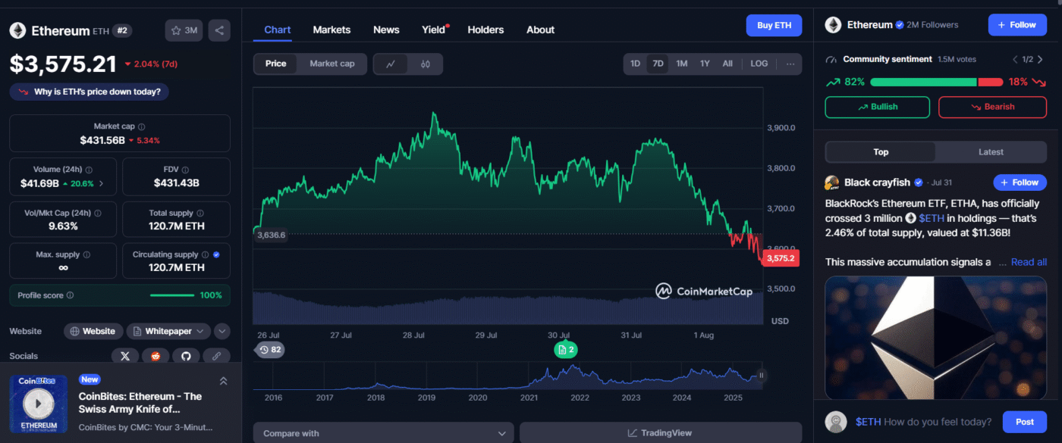Open the Holders tab

pyautogui.click(x=485, y=30)
